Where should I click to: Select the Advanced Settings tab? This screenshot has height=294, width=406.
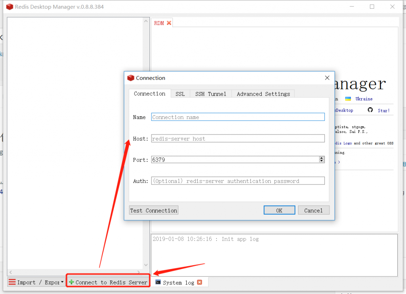coord(263,94)
